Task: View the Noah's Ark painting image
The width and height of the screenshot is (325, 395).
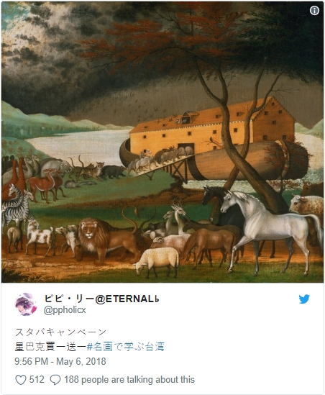Action: [x=162, y=142]
